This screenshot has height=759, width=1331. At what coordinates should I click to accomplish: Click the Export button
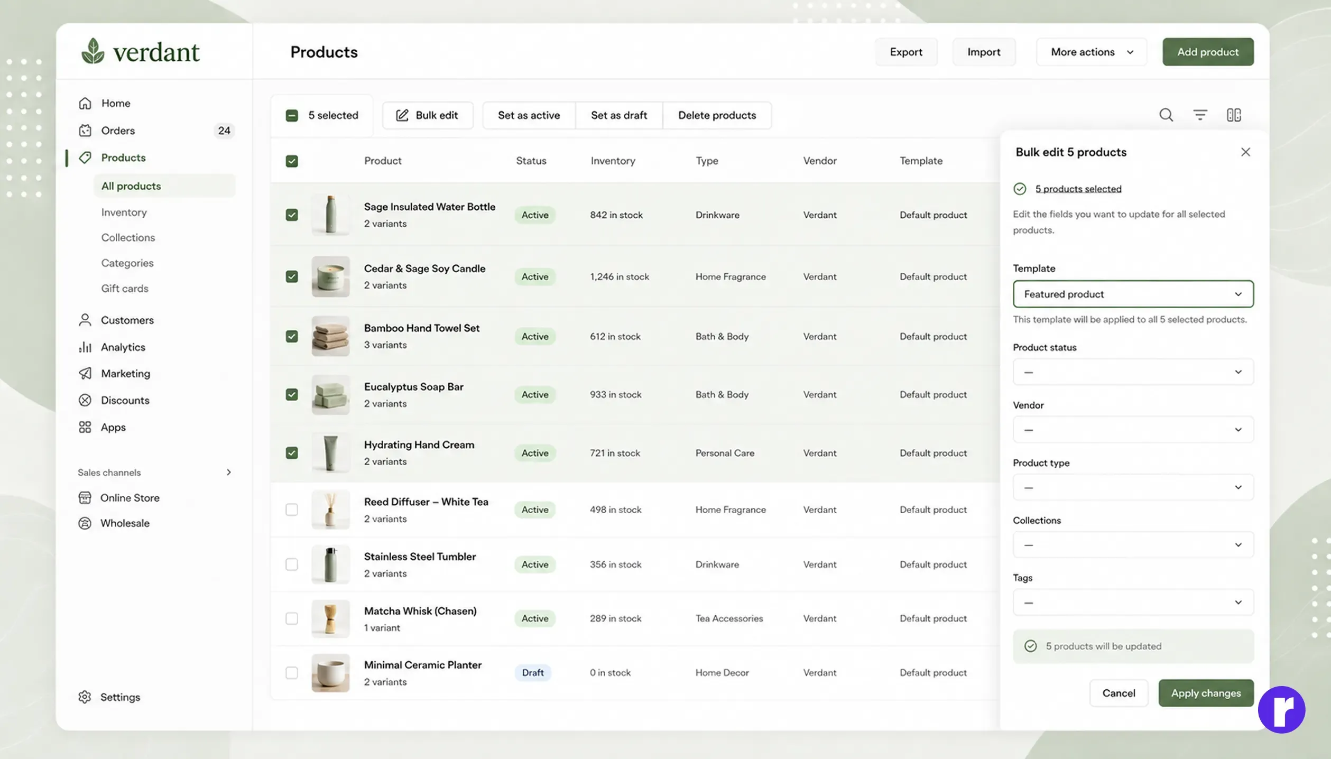(906, 52)
